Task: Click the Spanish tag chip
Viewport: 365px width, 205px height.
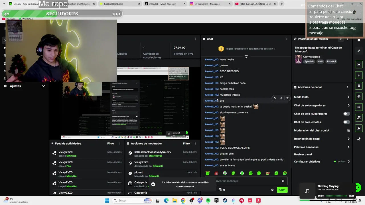Action: pyautogui.click(x=309, y=61)
